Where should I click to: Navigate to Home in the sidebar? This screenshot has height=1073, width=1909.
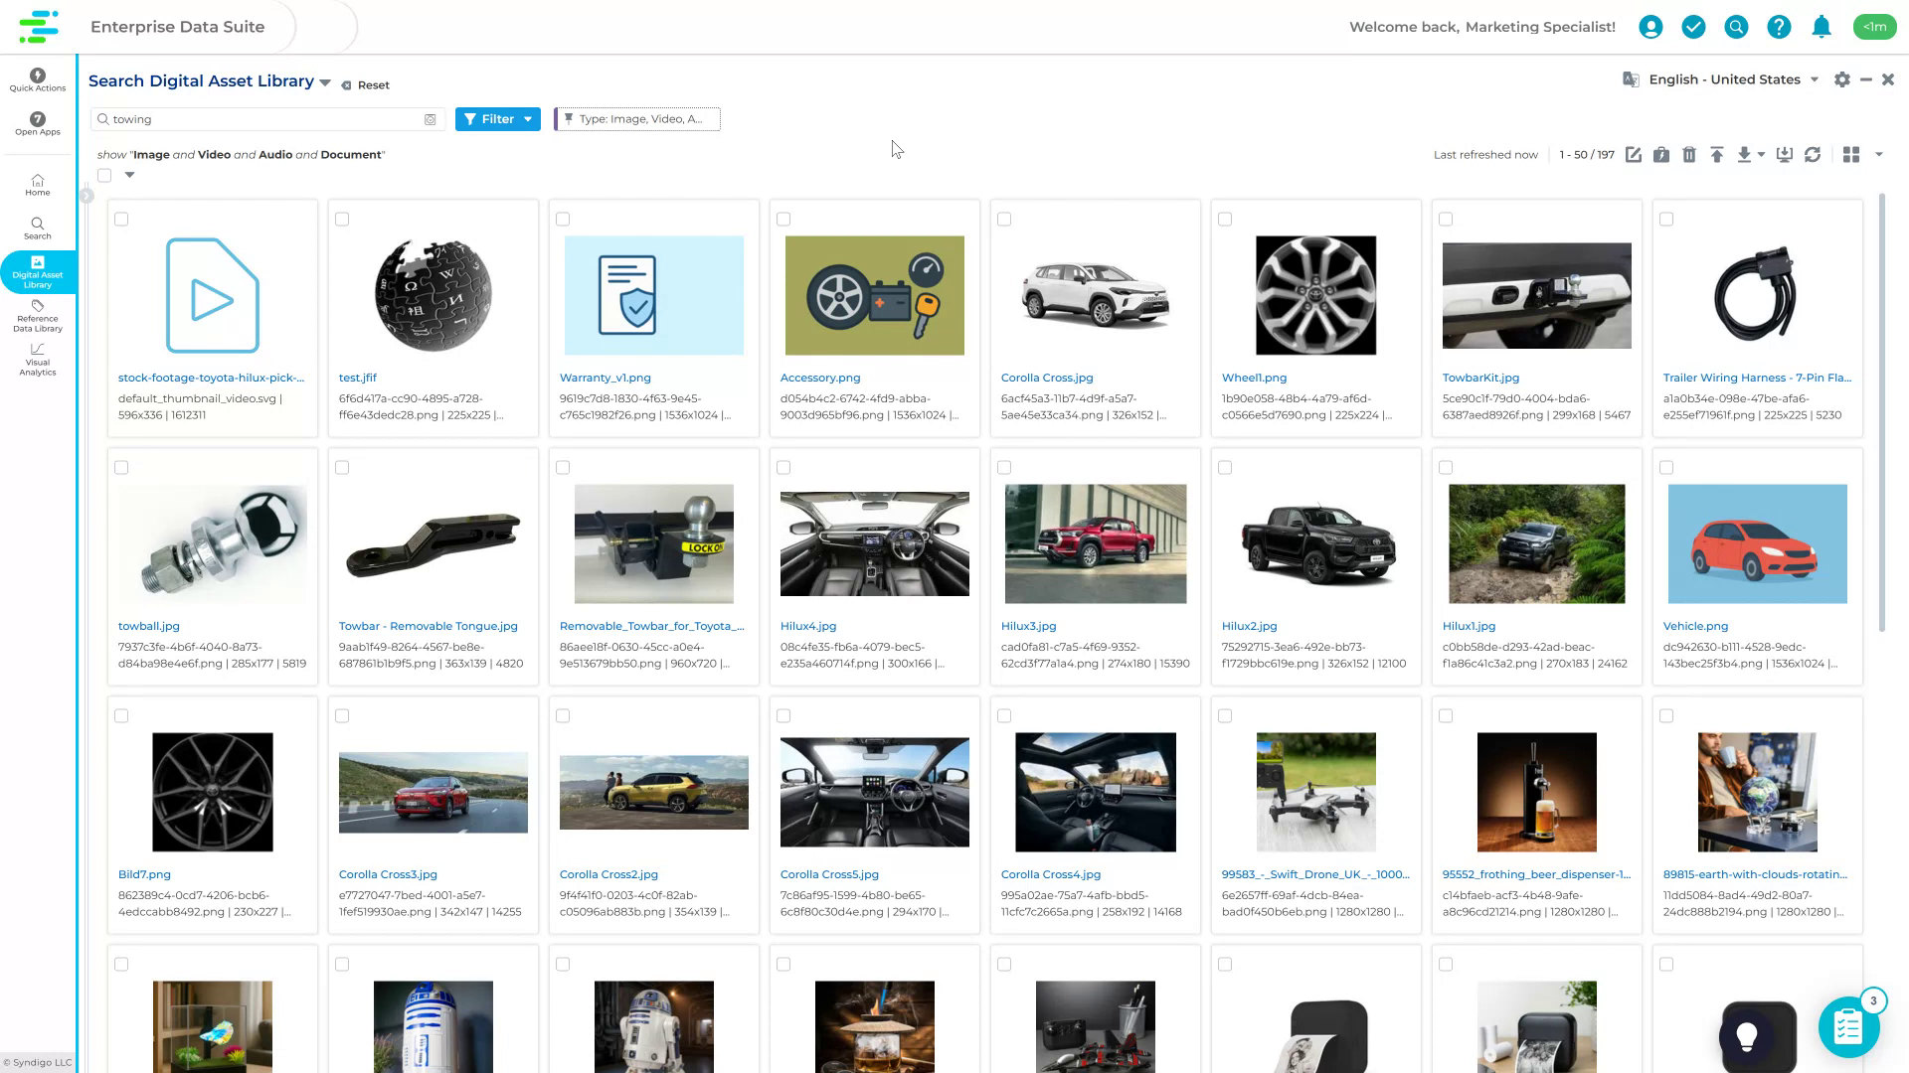point(37,185)
